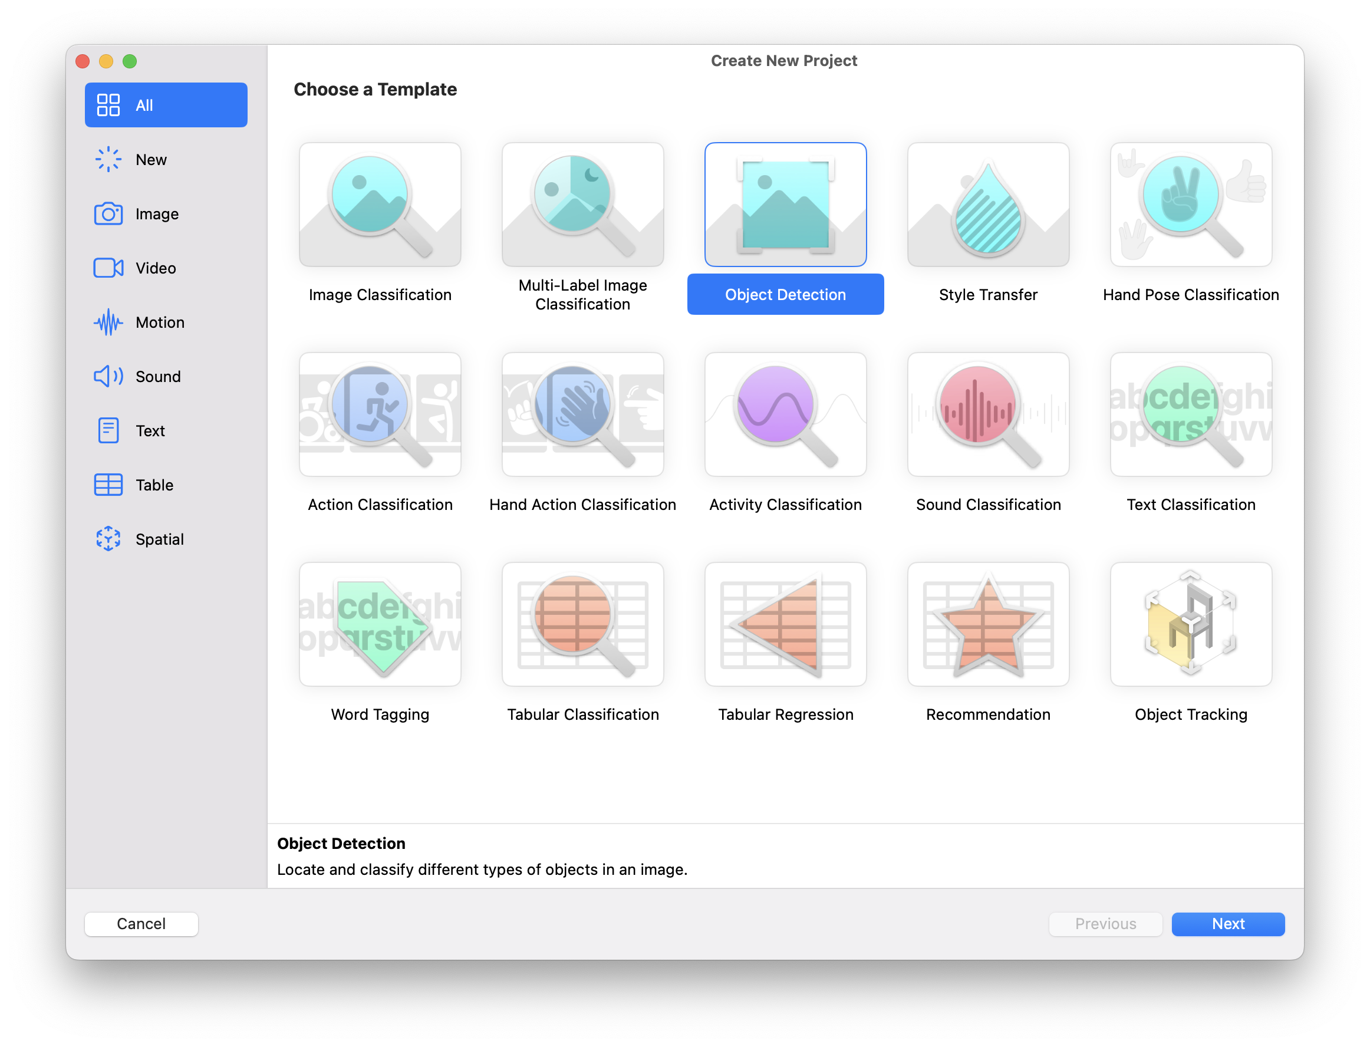Click the Next button

point(1227,924)
